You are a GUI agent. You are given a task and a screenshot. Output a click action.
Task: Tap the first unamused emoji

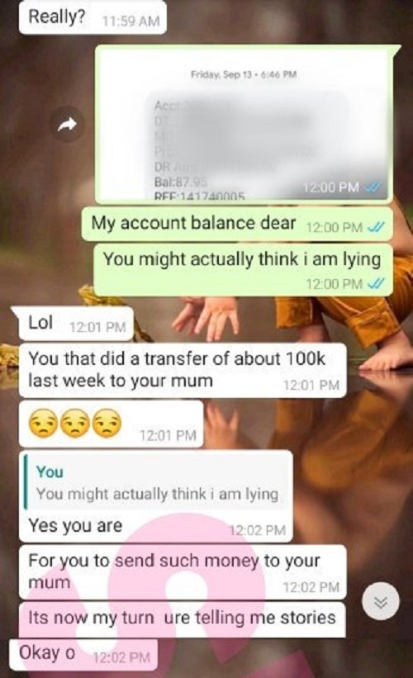(x=43, y=423)
